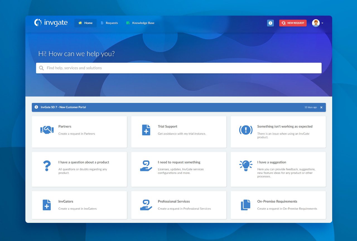Click the Partners handshake icon
Viewport: 357px width, 241px height.
click(47, 130)
